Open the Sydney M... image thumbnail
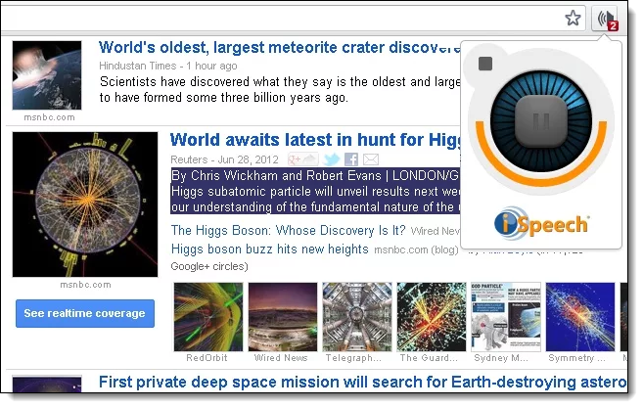The width and height of the screenshot is (643, 408). pos(506,317)
